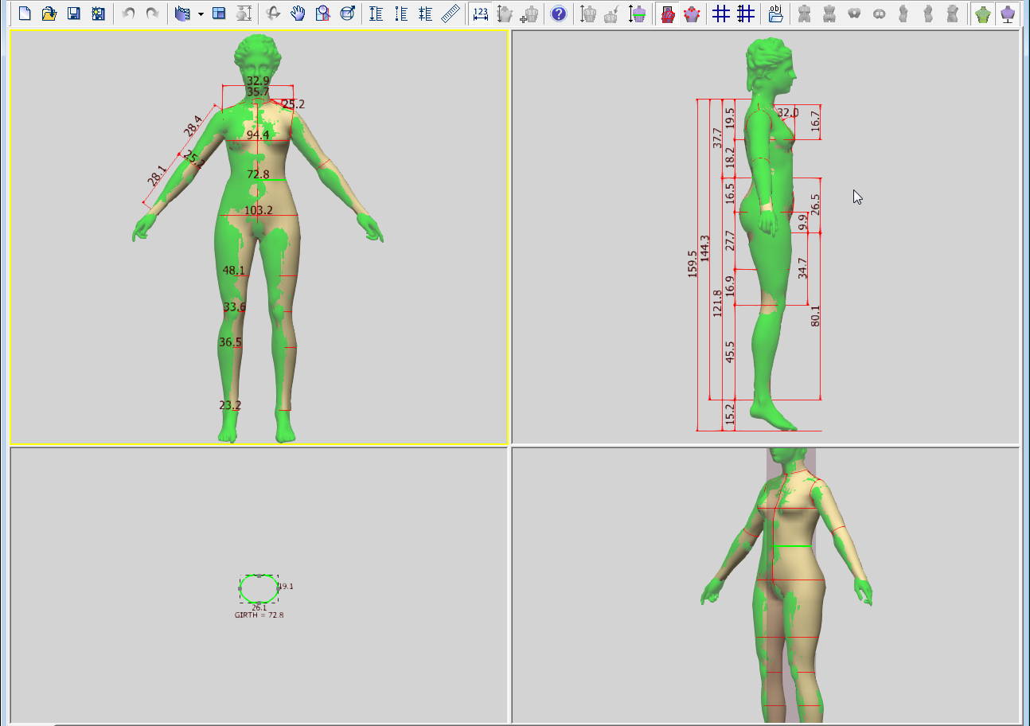This screenshot has height=726, width=1030.
Task: Click the Open folder icon
Action: click(x=49, y=14)
